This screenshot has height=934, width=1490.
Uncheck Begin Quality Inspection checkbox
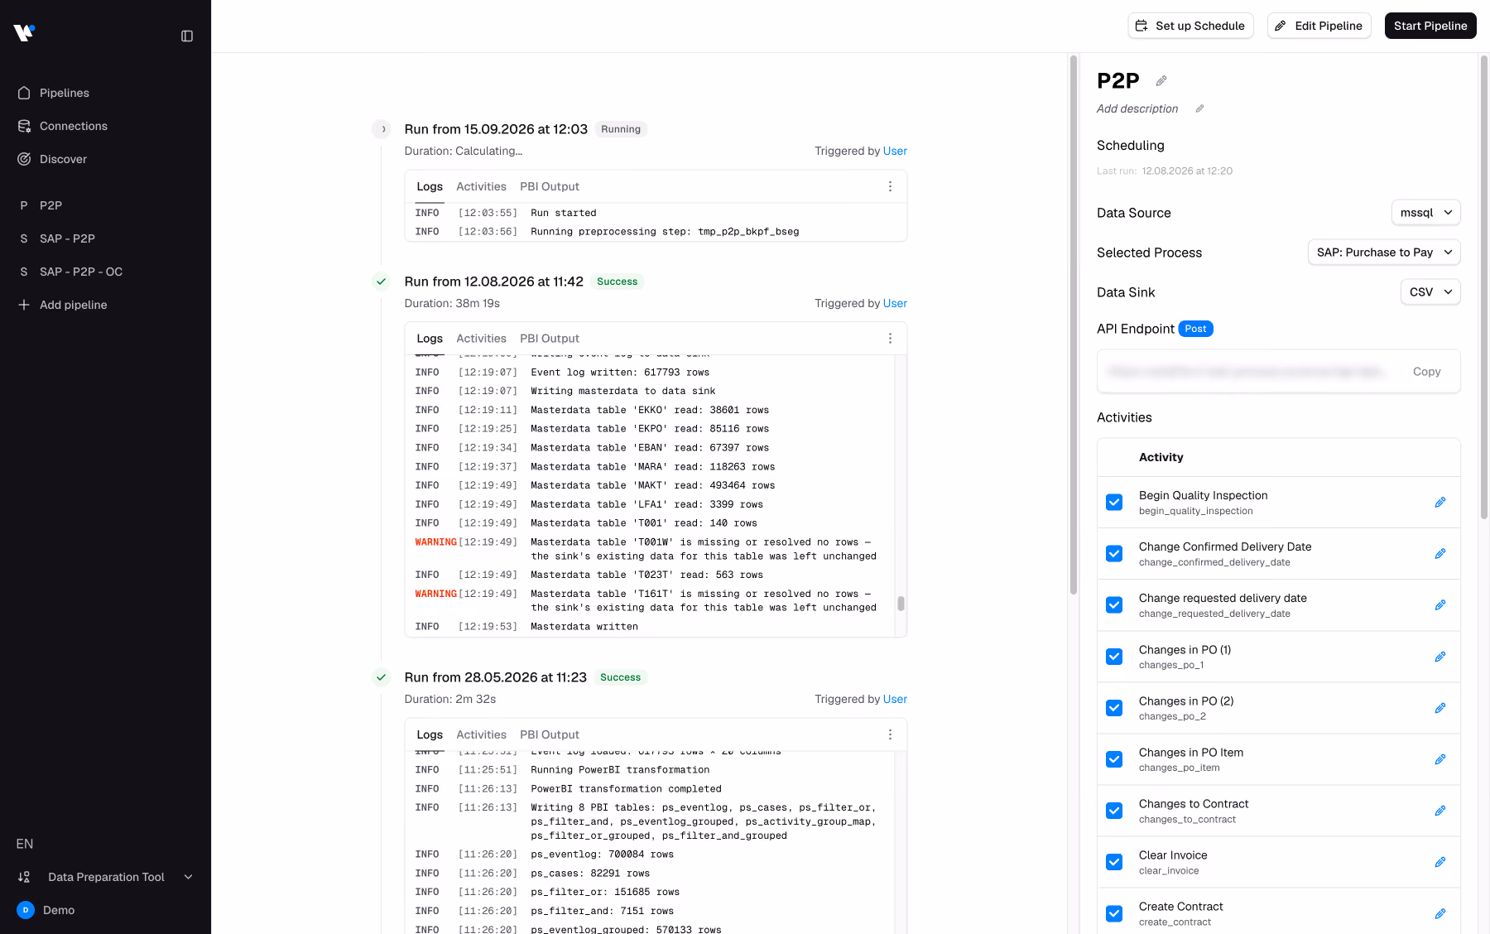click(x=1114, y=503)
